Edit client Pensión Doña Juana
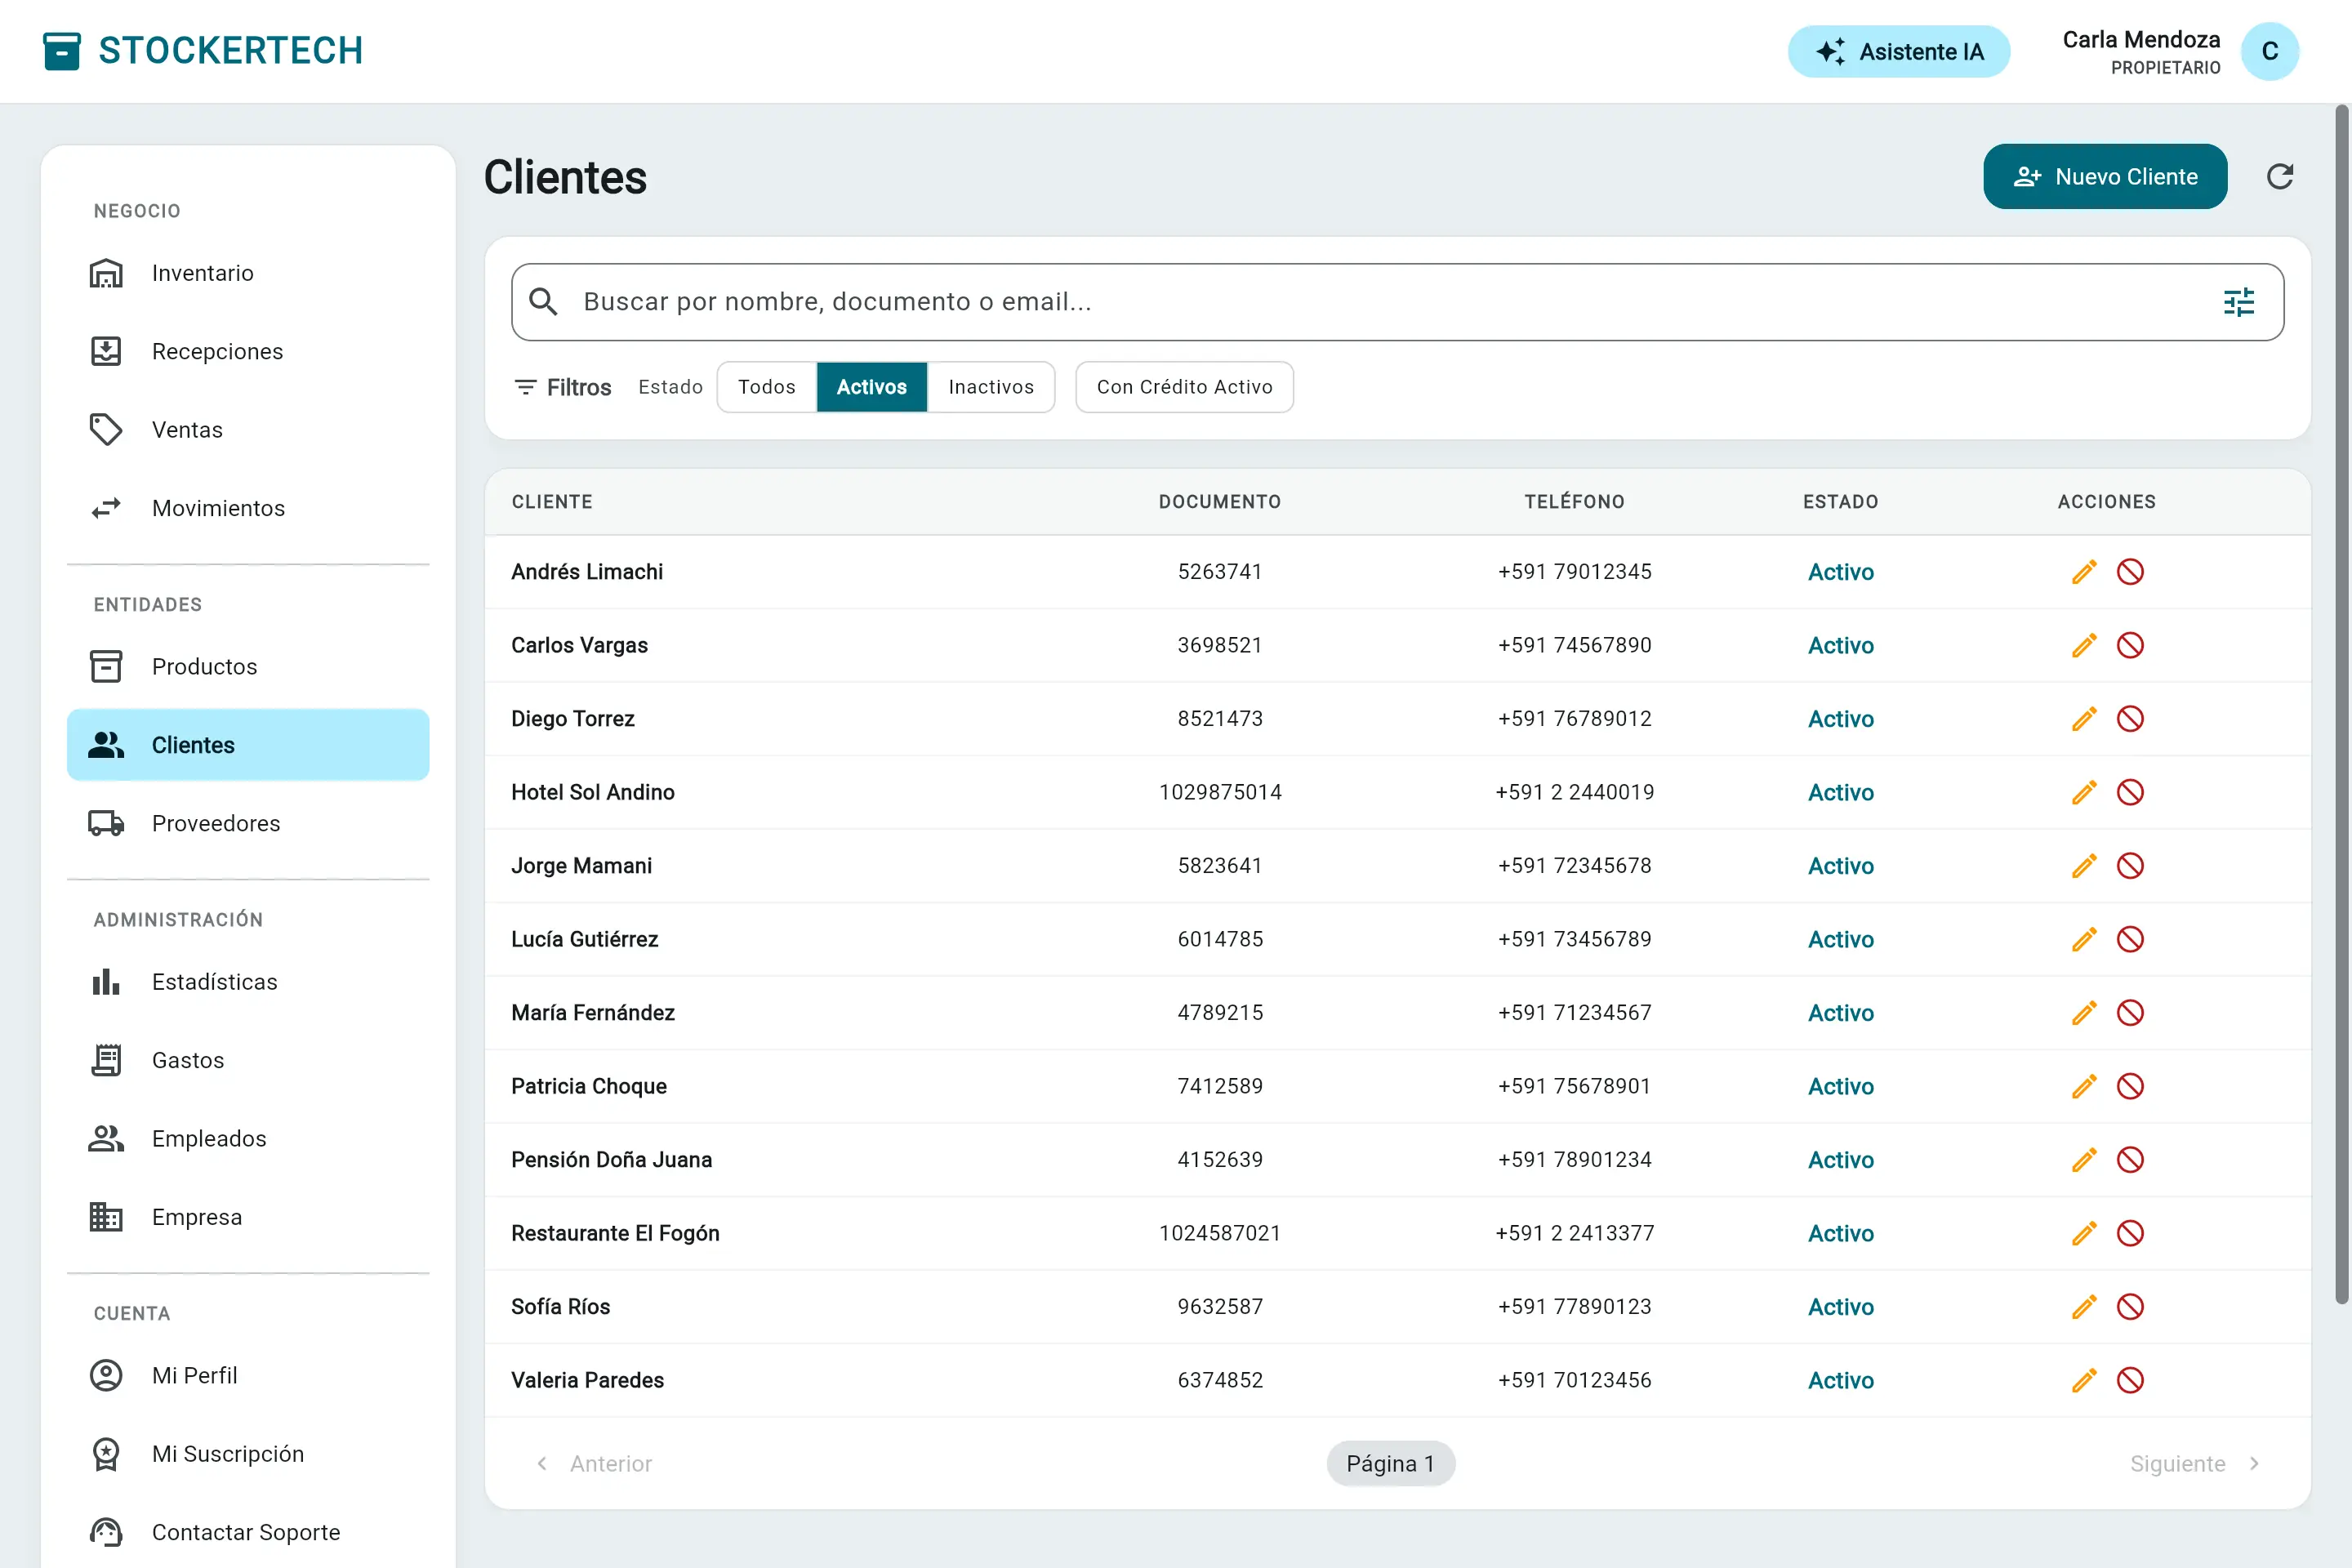Screen dimensions: 2352x1568 pos(2084,1160)
